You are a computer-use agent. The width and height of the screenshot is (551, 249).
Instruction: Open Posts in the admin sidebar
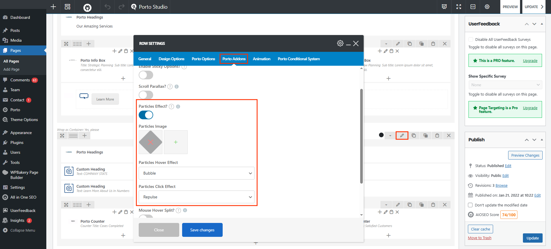[15, 30]
